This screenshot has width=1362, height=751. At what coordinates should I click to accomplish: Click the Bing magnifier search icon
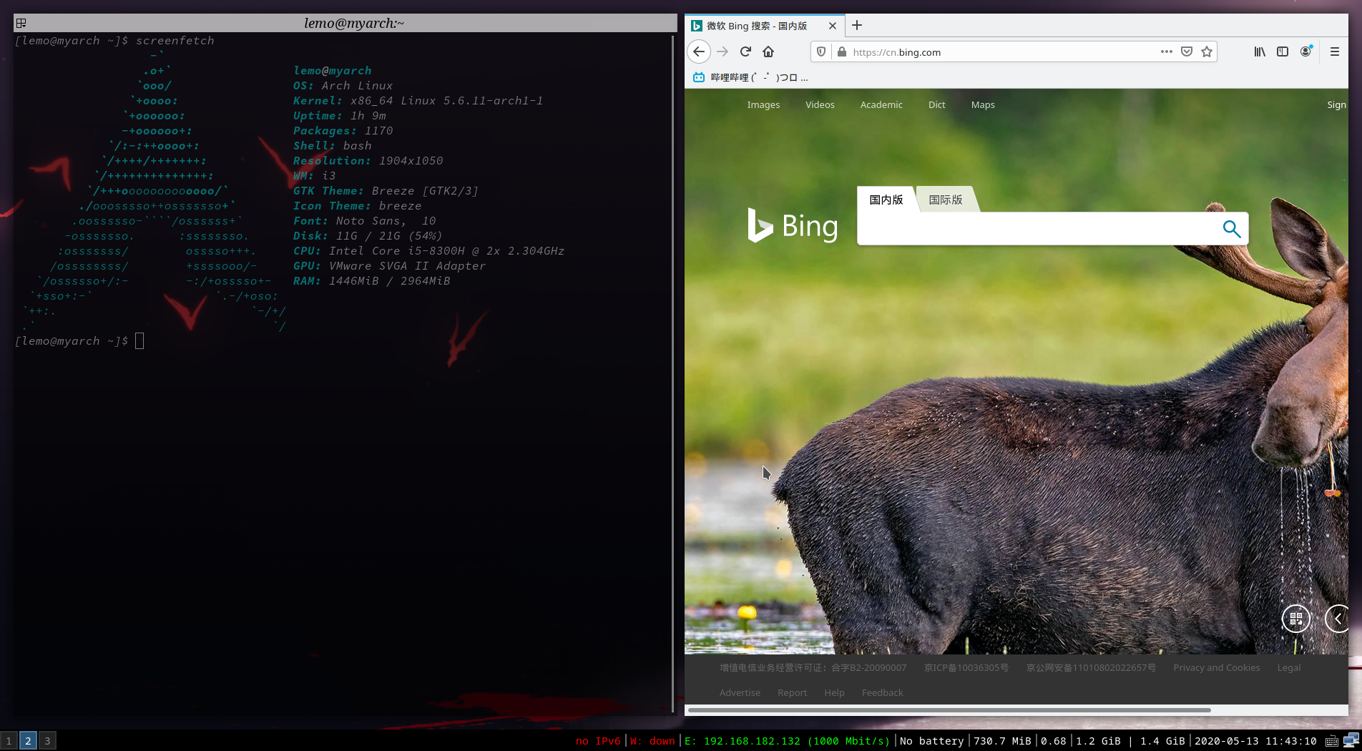(x=1231, y=229)
